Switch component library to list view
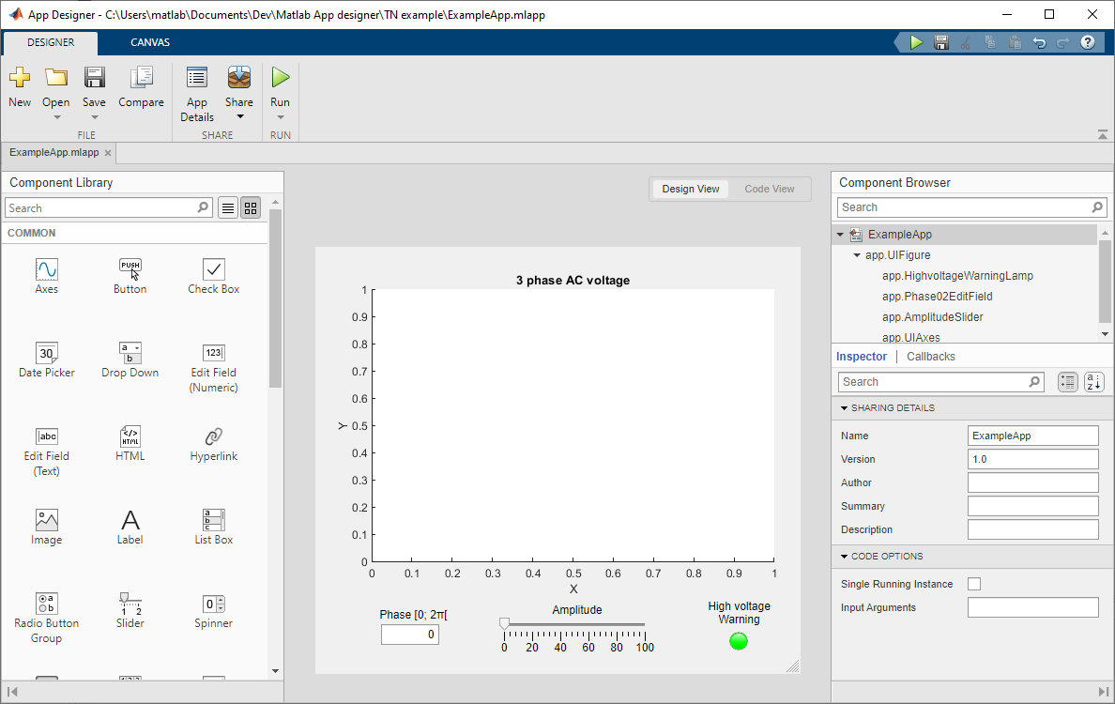Image resolution: width=1115 pixels, height=704 pixels. coord(227,208)
